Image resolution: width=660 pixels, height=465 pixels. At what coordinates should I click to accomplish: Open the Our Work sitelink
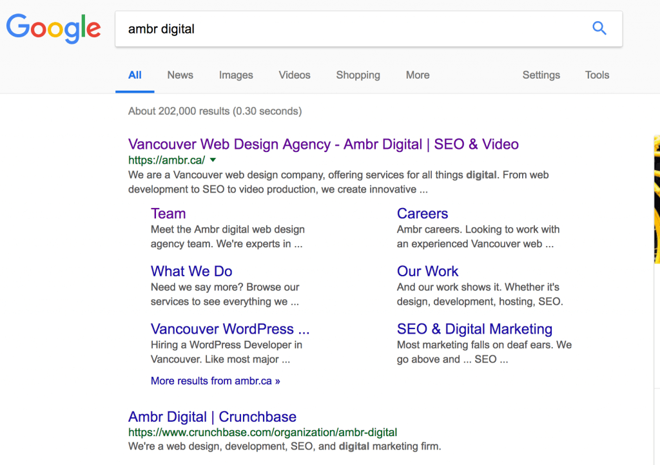pos(428,271)
